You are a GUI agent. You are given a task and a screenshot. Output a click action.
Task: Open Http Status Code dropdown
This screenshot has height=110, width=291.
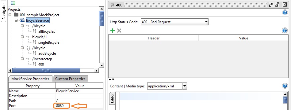point(175,22)
